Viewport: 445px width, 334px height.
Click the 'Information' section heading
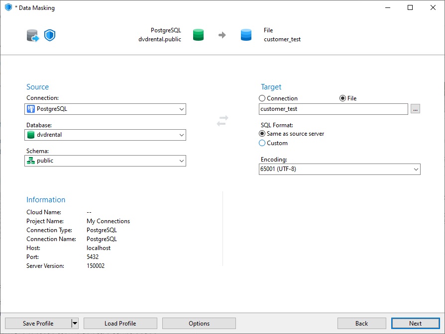[46, 200]
